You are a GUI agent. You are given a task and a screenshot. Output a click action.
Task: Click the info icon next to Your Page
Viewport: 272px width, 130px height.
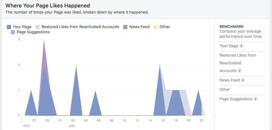(x=241, y=46)
